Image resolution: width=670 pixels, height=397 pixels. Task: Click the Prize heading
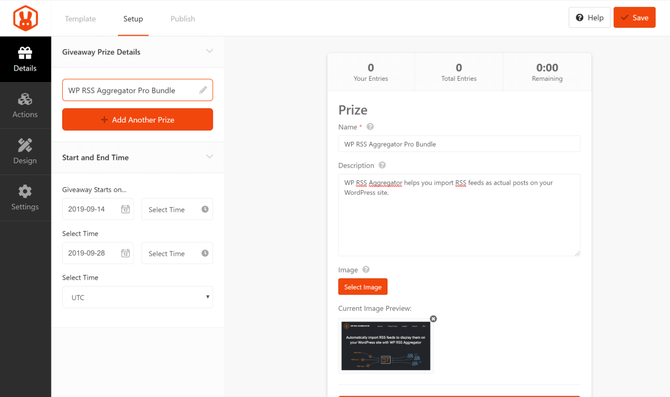[353, 110]
